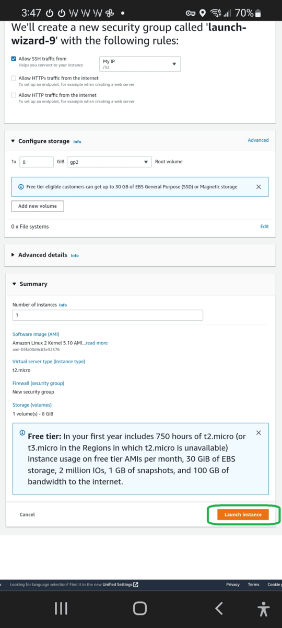282x628 pixels.
Task: Click the Launch instance button
Action: tap(243, 514)
